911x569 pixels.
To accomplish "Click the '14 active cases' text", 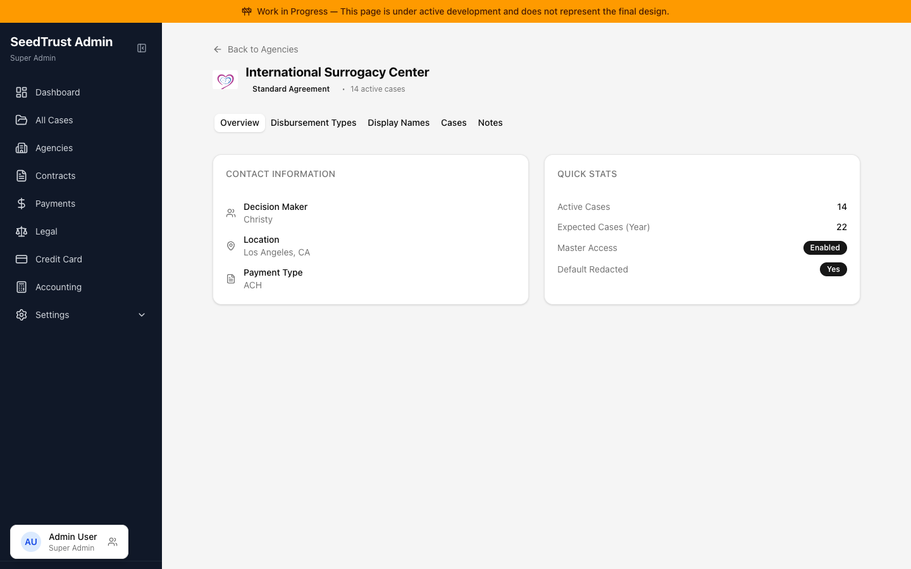I will [x=378, y=89].
